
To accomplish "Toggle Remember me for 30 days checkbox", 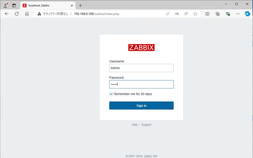I will click(111, 94).
